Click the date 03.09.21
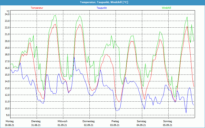The image size is (205, 128). tap(115, 125)
